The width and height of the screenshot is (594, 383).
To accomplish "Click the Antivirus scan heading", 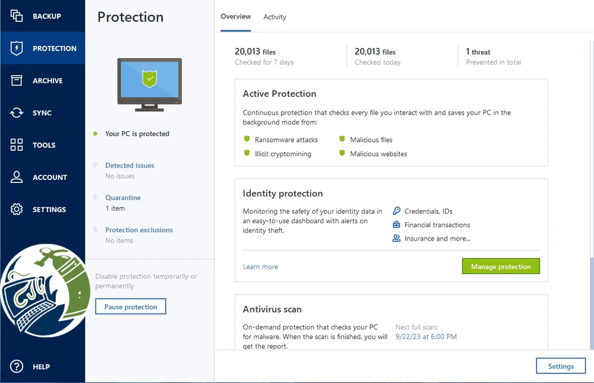I will 272,309.
